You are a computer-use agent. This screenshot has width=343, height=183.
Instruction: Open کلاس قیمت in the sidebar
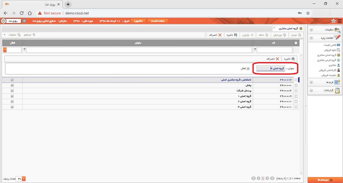coord(332,45)
